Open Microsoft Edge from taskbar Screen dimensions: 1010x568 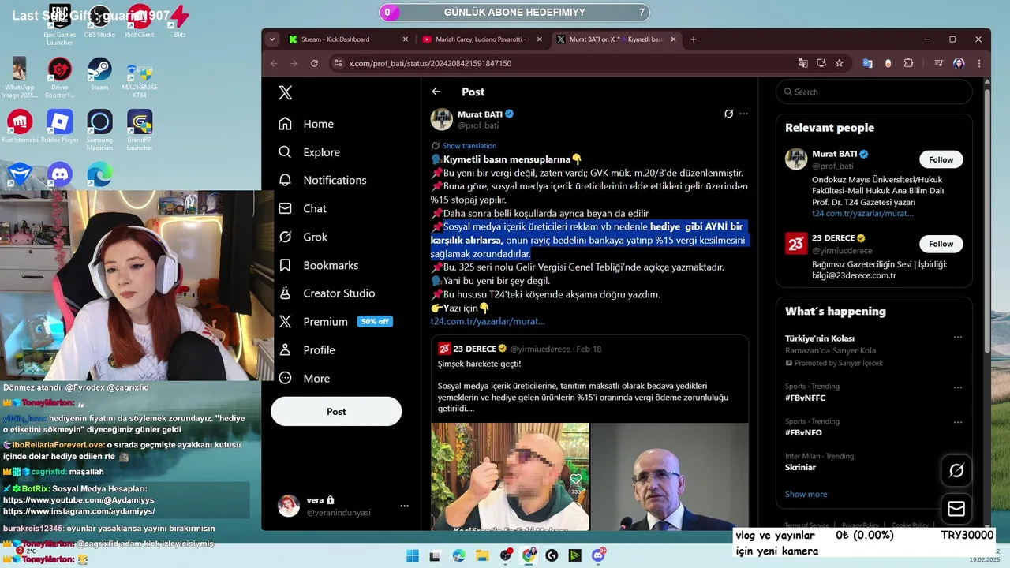[x=459, y=556]
